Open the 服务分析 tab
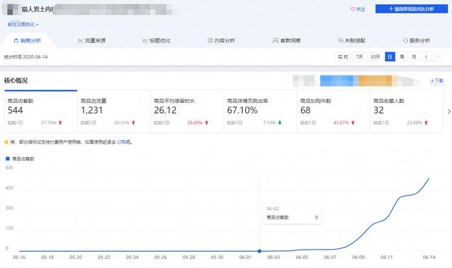Image resolution: width=452 pixels, height=268 pixels. click(417, 41)
